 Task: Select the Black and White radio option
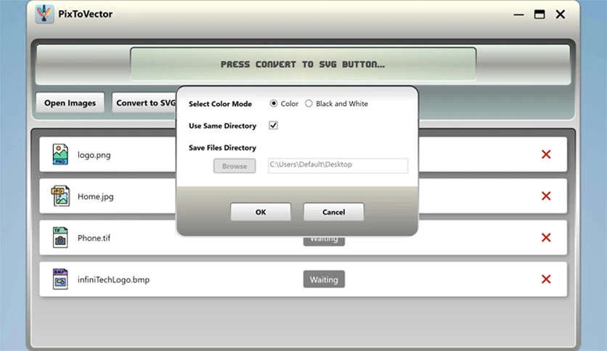point(309,104)
